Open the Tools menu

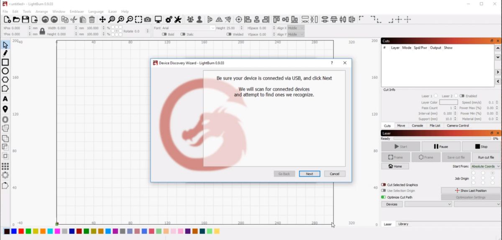coord(27,11)
